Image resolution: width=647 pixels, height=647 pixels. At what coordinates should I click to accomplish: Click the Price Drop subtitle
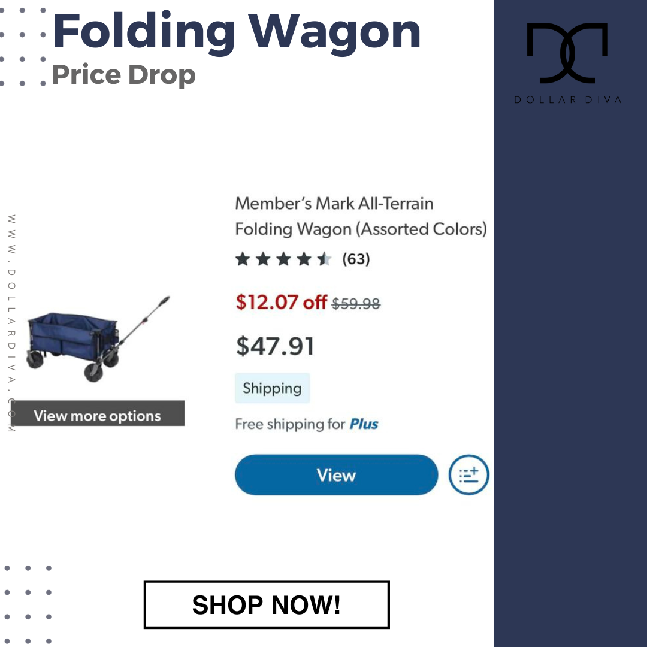click(x=124, y=75)
